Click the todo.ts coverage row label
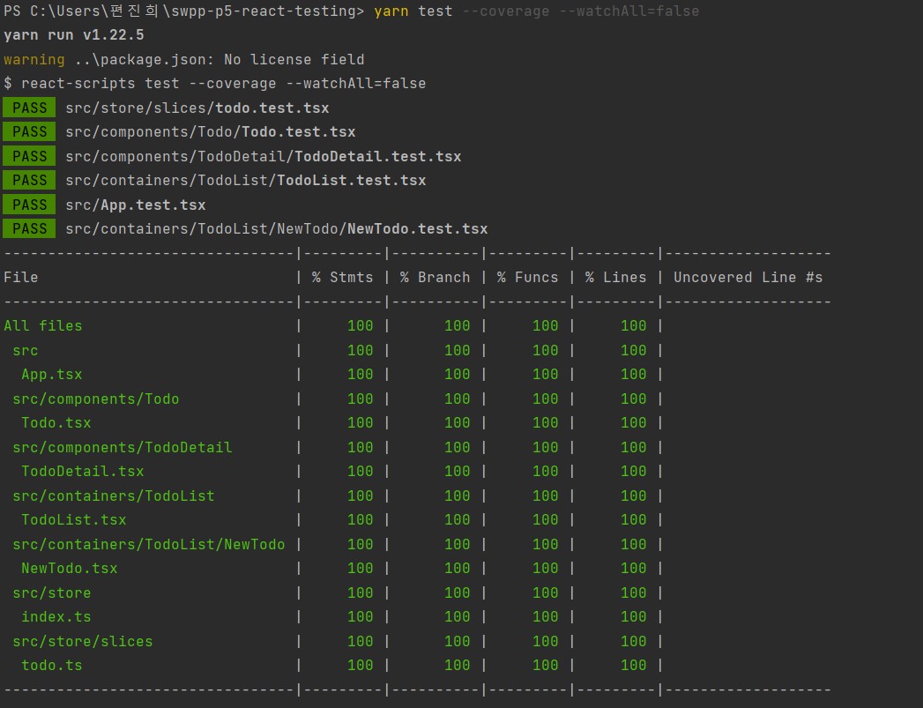Image resolution: width=923 pixels, height=708 pixels. (x=52, y=666)
